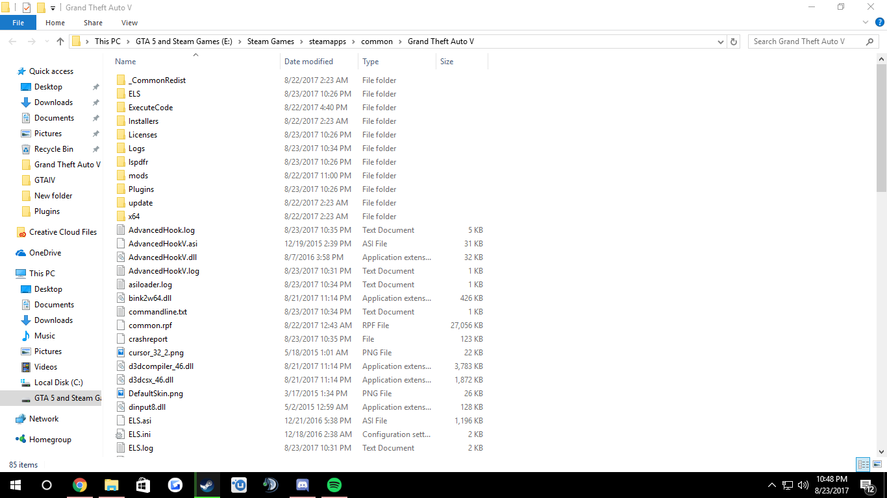Open Steam from the taskbar
887x498 pixels.
(207, 485)
